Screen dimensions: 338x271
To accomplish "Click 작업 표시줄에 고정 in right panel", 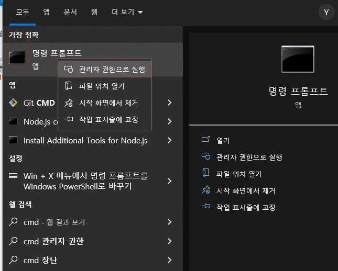I will point(246,208).
